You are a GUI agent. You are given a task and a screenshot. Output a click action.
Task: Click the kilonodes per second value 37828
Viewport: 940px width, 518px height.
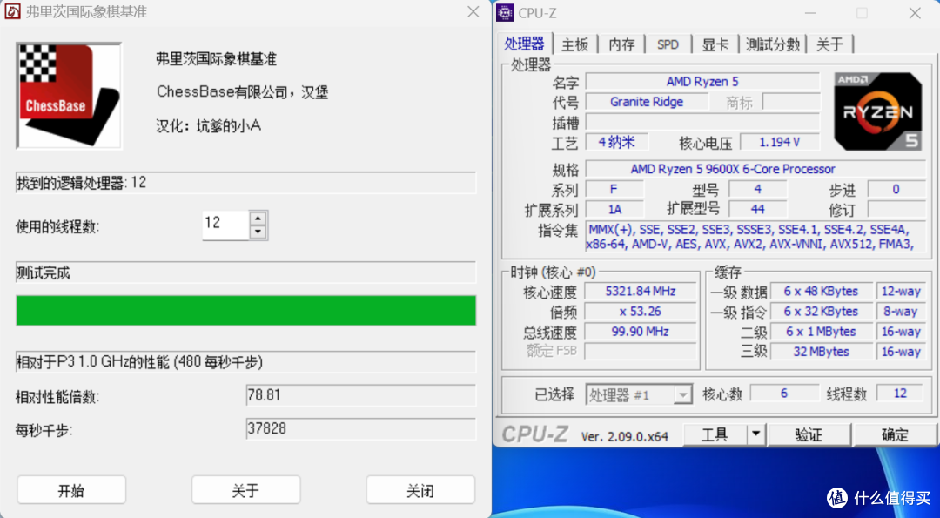coord(361,428)
